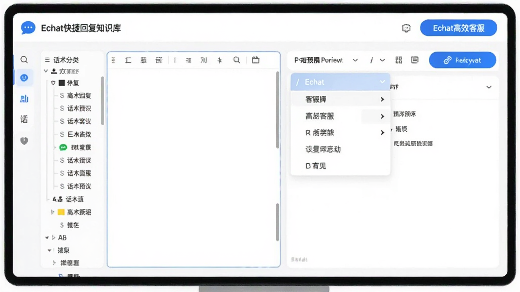Viewport: 520px width, 292px height.
Task: Open the slash dropdown beside the grid icon
Action: pos(377,60)
